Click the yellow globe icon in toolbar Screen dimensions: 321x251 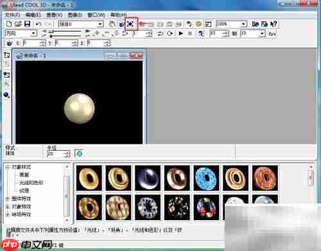[198, 24]
